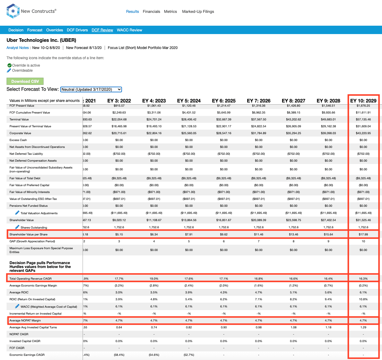Click the $5.15 per share value for 2022
This screenshot has height=360, width=382.
click(x=119, y=235)
